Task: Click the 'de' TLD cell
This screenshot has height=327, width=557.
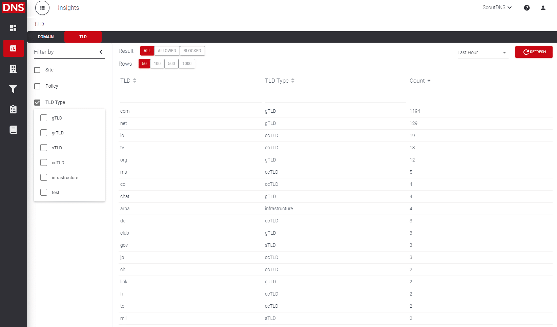Action: pyautogui.click(x=123, y=221)
